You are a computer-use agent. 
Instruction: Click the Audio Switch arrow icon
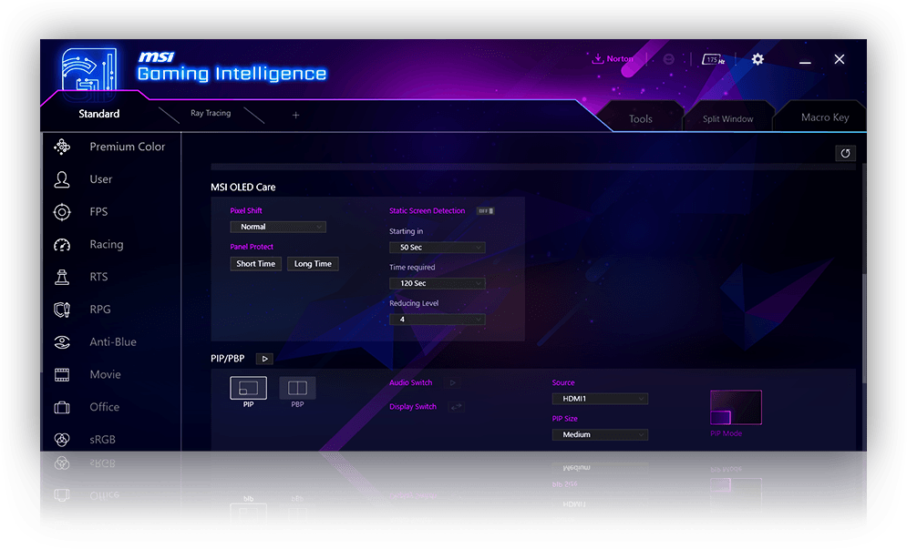coord(453,382)
